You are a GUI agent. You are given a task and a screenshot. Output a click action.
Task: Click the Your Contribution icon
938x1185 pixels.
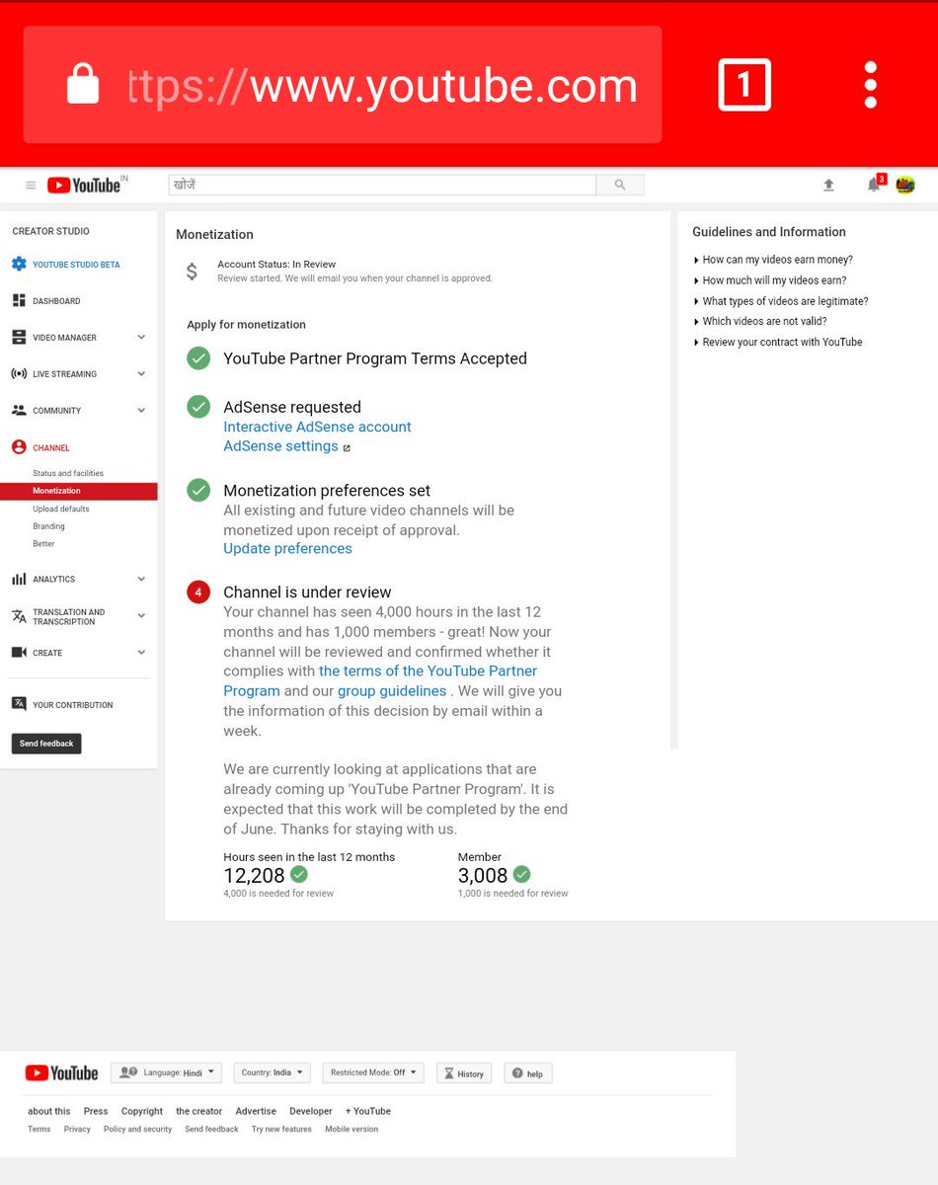click(19, 704)
